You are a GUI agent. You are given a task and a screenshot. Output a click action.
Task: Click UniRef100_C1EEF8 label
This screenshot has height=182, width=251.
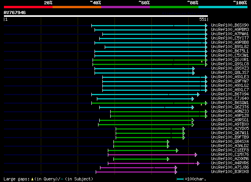point(230,150)
